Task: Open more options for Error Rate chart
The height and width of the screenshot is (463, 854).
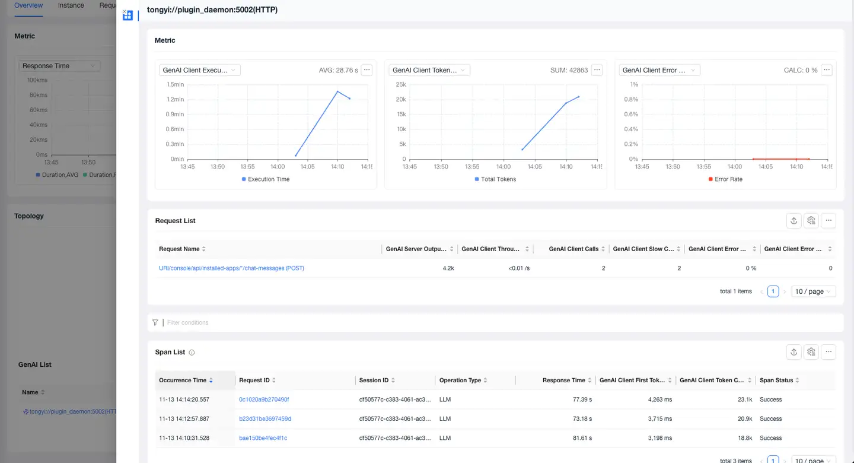Action: tap(827, 70)
